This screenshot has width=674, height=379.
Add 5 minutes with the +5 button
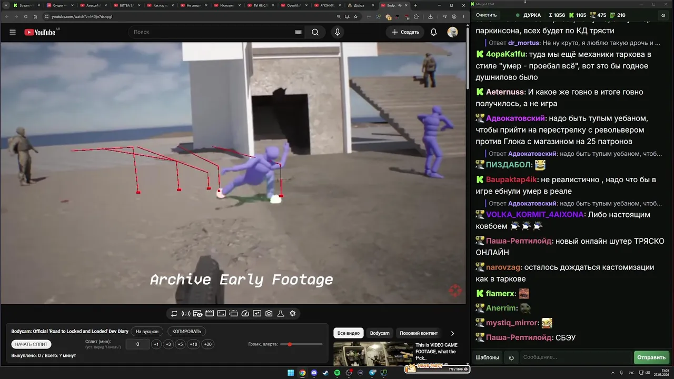pos(180,344)
